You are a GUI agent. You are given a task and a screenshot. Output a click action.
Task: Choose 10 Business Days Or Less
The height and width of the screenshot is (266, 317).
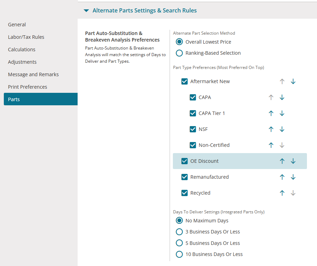[179, 254]
